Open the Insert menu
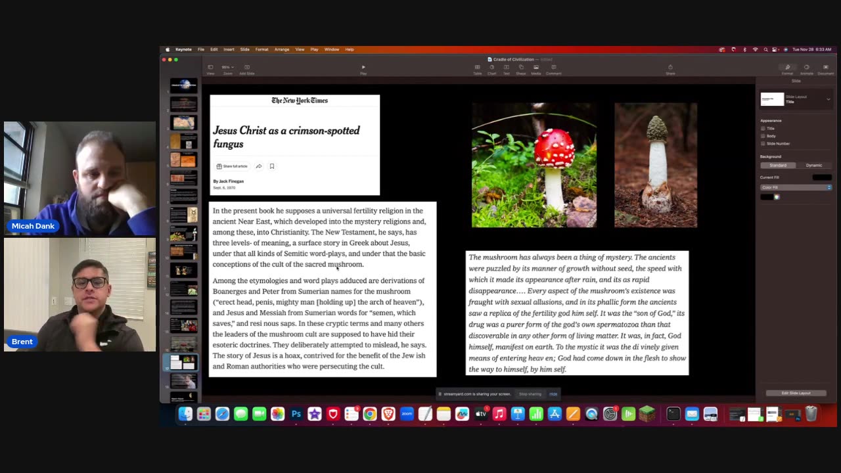Viewport: 841px width, 473px height. coord(229,49)
